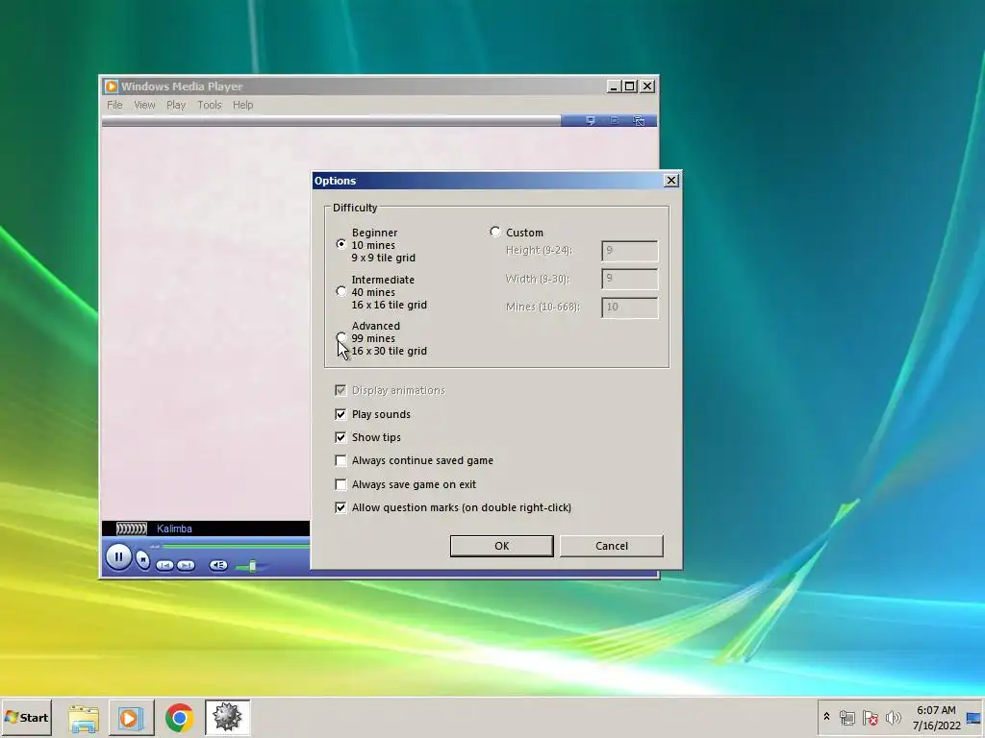Click the middle Media Player top-bar icon

[x=615, y=120]
